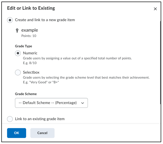This screenshot has width=163, height=144.
Task: Click the Cancel button
Action: click(42, 133)
